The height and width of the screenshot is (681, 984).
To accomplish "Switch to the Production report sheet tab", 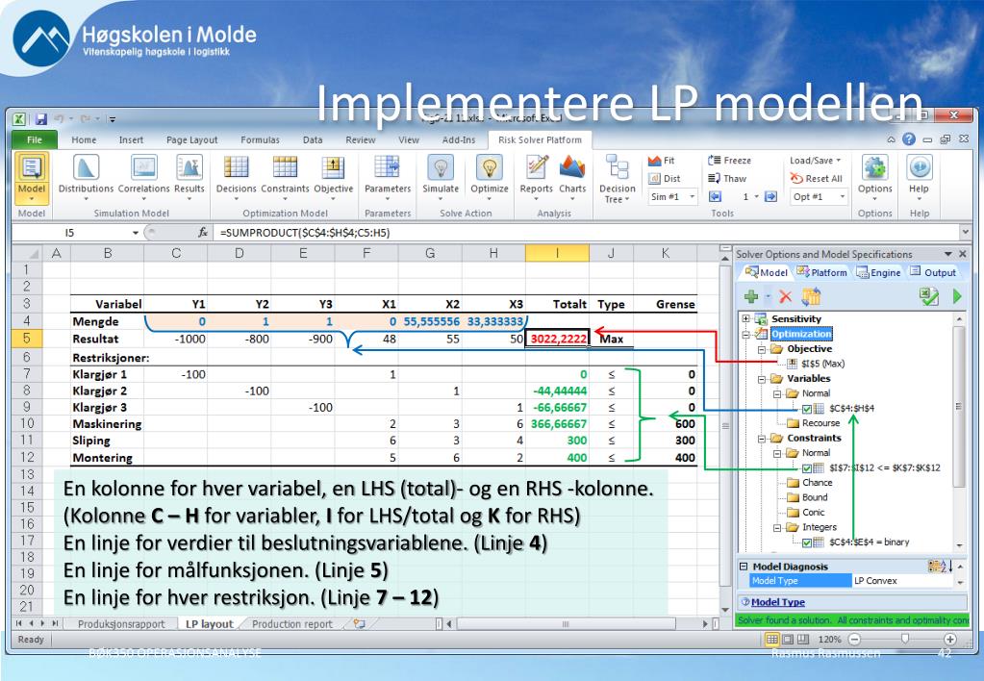I will (x=291, y=624).
